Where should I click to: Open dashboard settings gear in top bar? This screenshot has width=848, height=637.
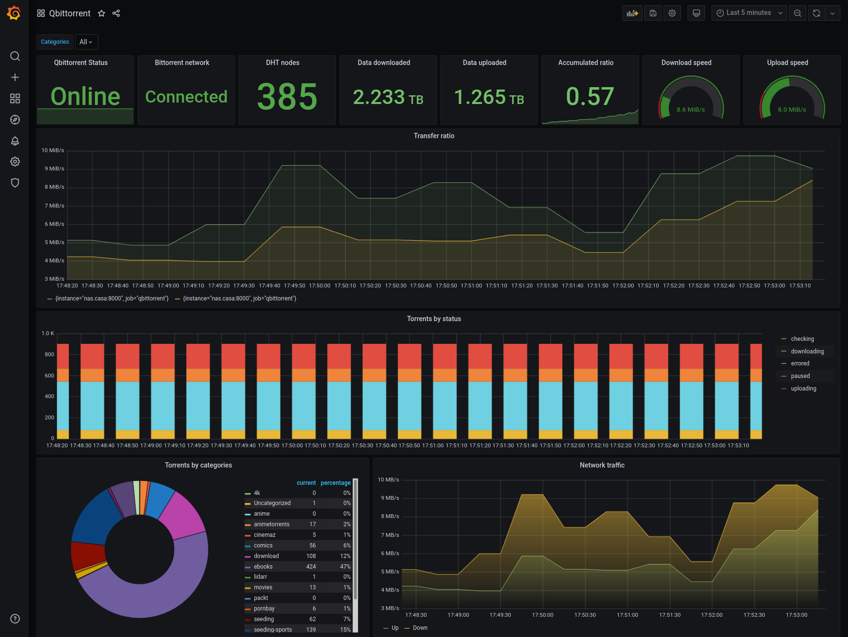(x=672, y=13)
